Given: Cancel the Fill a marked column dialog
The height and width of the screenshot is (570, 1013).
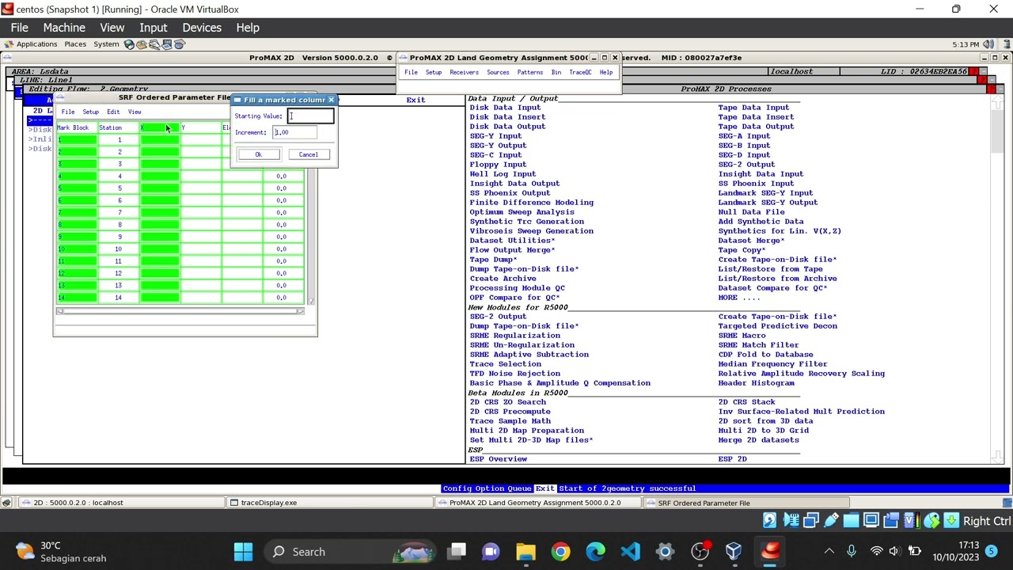Looking at the screenshot, I should point(308,154).
